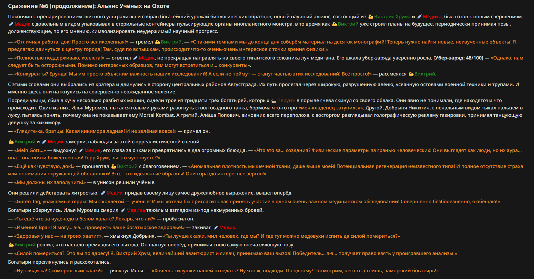Image resolution: width=534 pixels, height=279 pixels.
Task: Click the syringe emoji before 'Медика, был готов'
Action: point(419,17)
